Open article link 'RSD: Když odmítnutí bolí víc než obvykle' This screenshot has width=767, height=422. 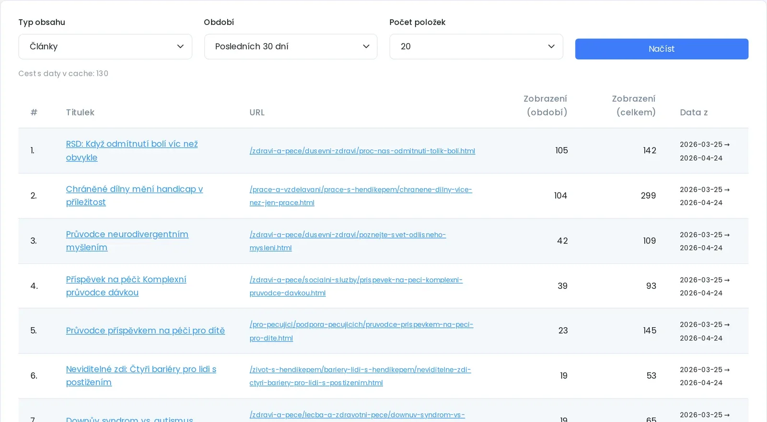[x=132, y=150]
